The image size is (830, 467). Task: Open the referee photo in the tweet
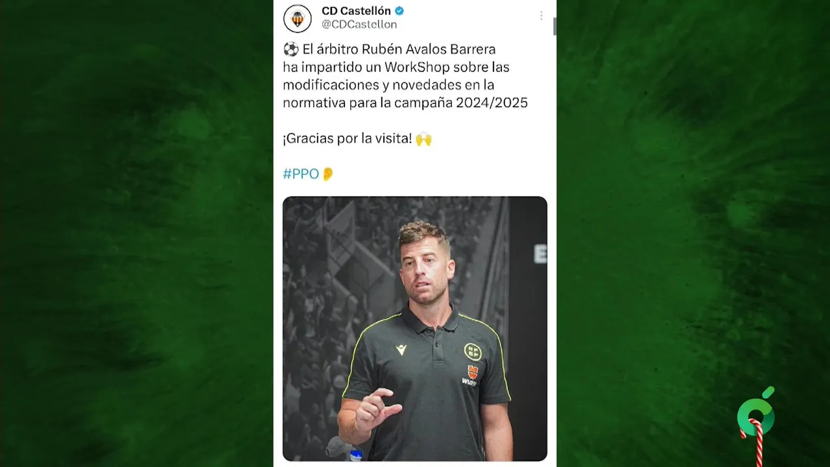[x=415, y=329]
